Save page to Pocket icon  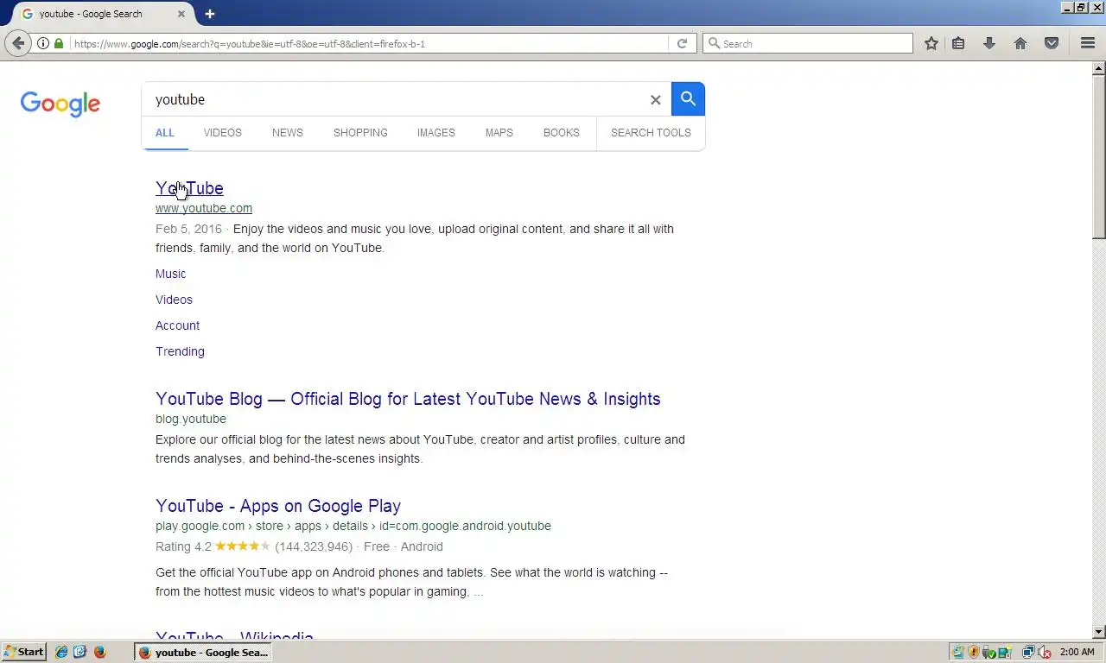pyautogui.click(x=1052, y=43)
